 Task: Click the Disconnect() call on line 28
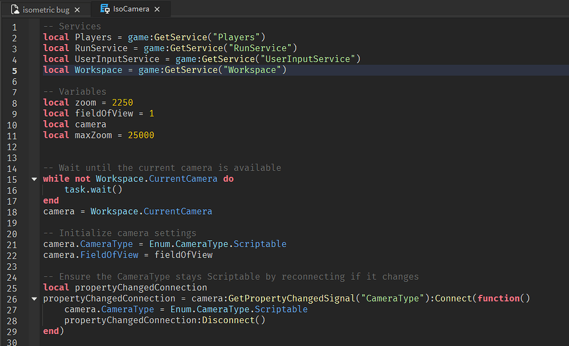(233, 320)
